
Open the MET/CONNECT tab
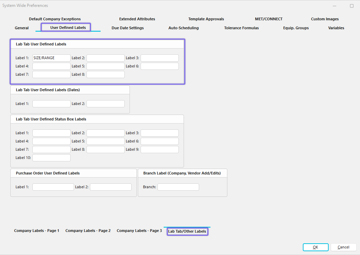click(268, 19)
